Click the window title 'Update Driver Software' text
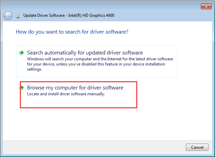Viewport: 215px width, 157px height. click(44, 15)
